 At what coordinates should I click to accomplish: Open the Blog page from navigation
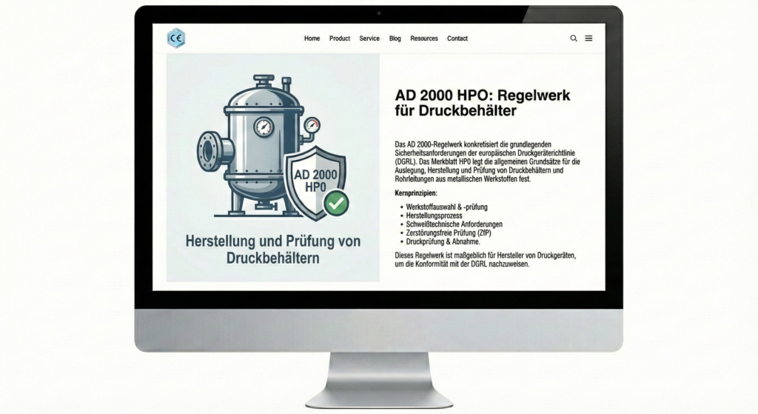[395, 39]
